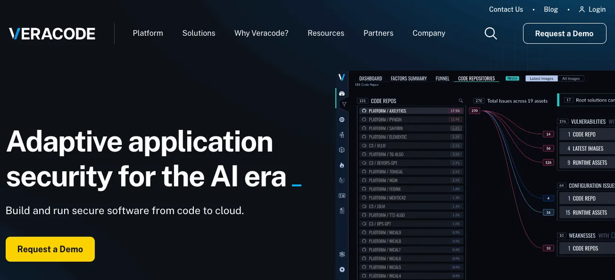Click the atom icon in dashboard sidebar

(342, 254)
